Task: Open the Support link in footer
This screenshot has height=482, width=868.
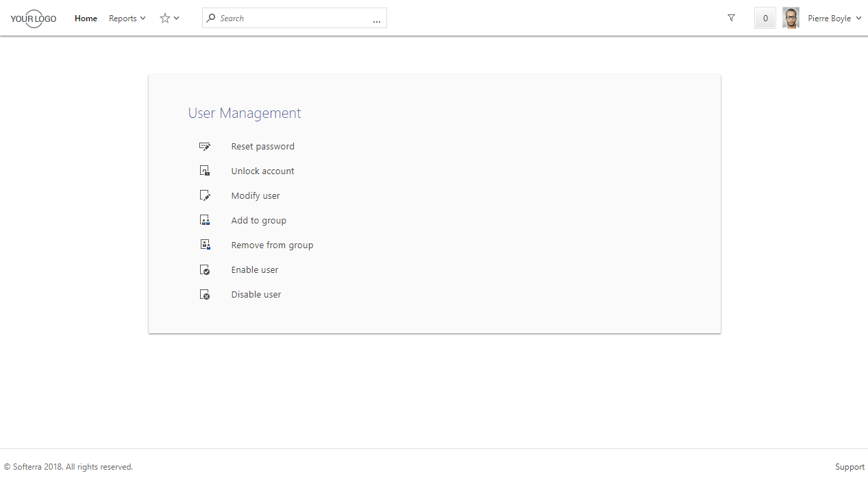Action: tap(850, 467)
